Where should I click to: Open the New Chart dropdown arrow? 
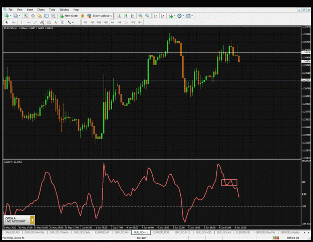[11, 16]
